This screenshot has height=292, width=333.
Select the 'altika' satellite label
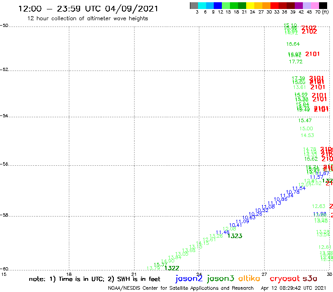pyautogui.click(x=249, y=278)
